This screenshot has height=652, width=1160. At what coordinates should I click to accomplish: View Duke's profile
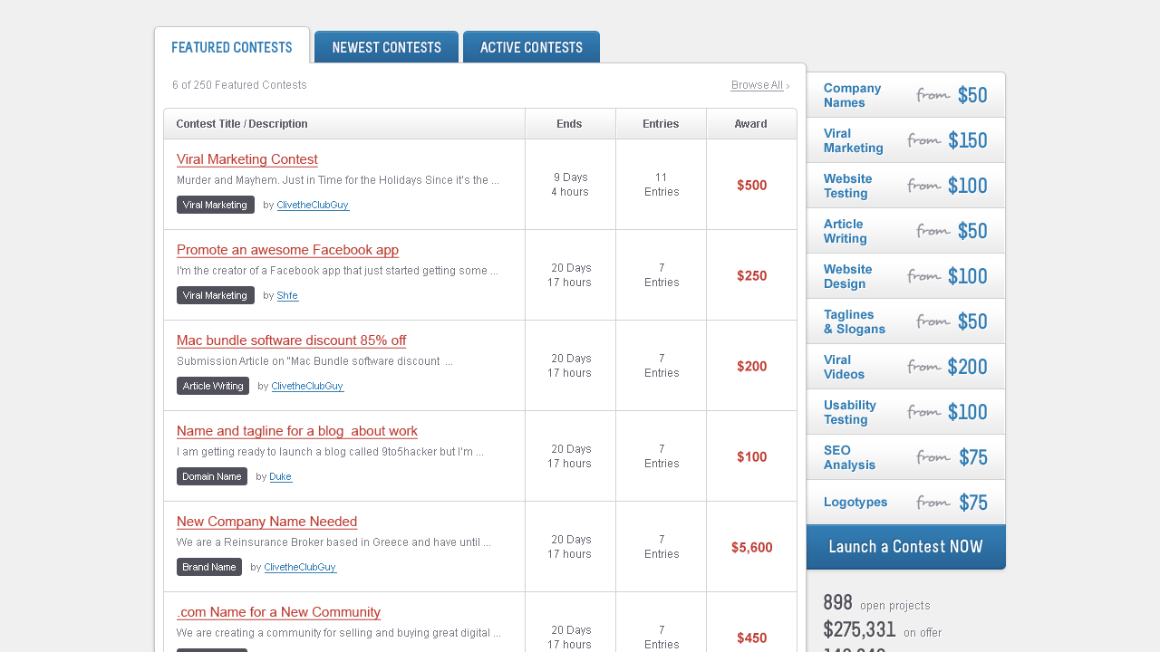(x=280, y=476)
